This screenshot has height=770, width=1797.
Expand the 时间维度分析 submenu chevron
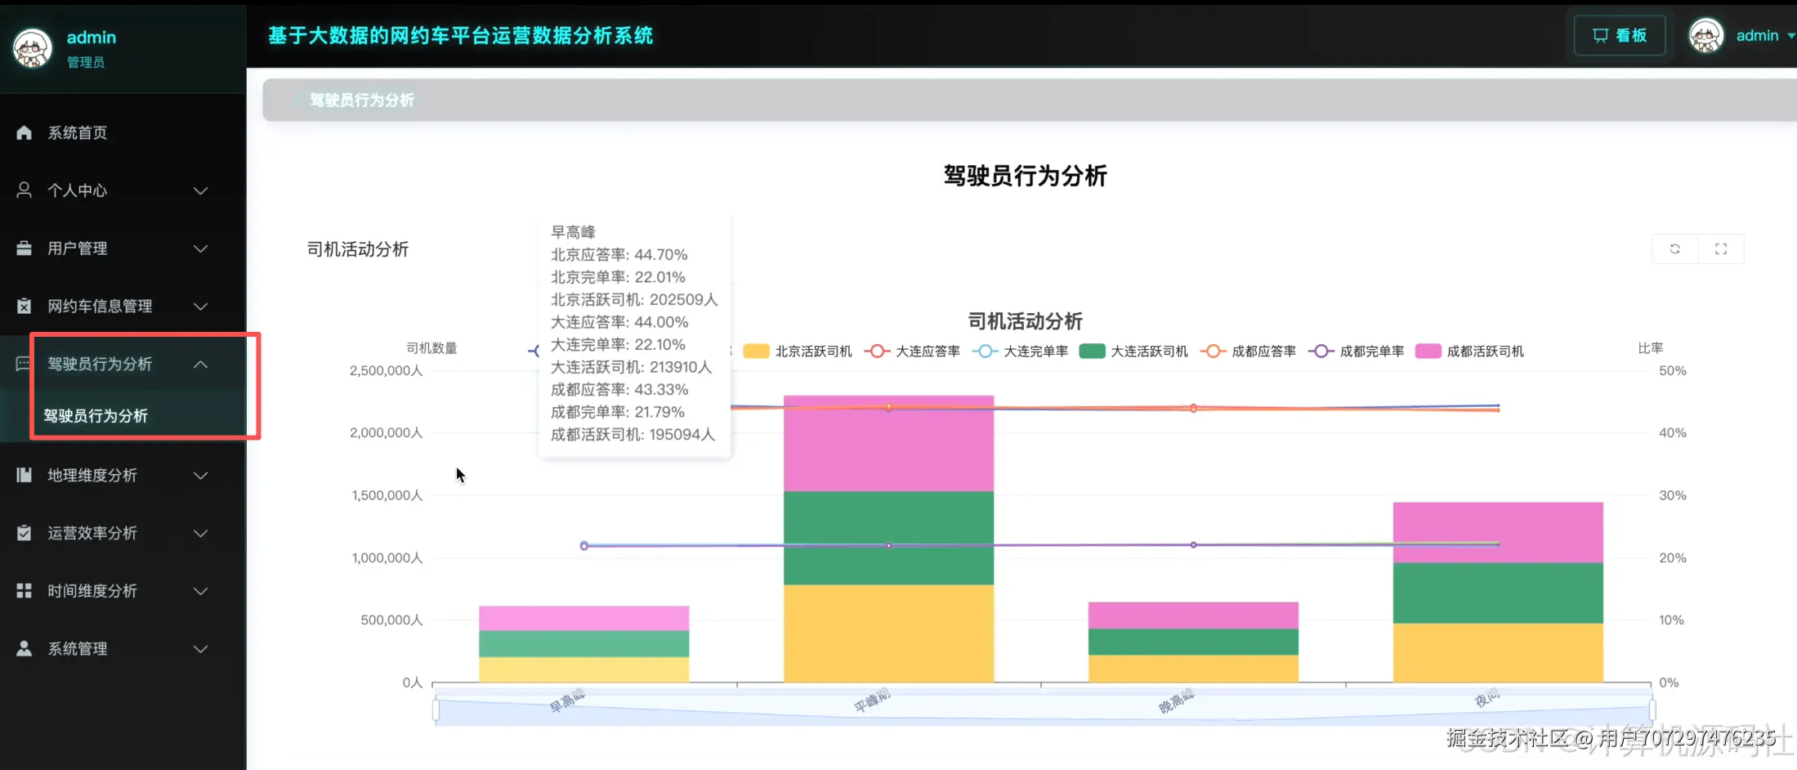200,590
